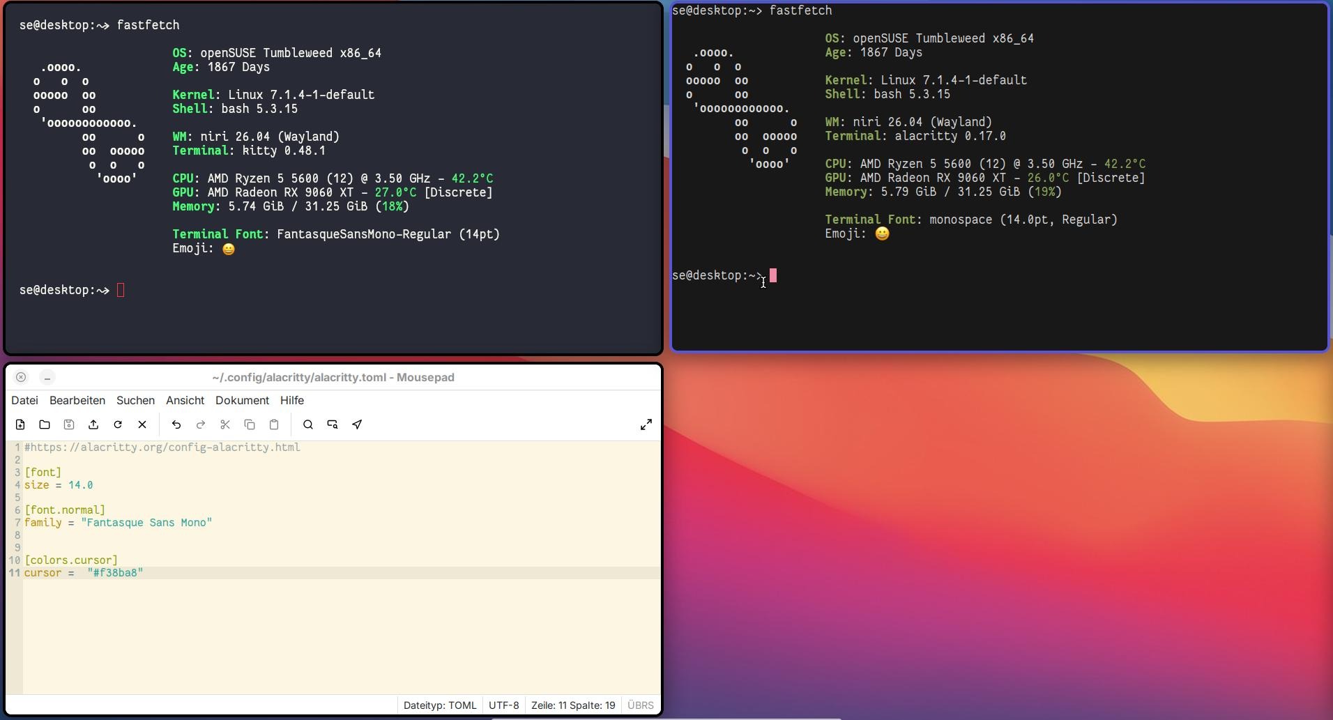Click the fastfetch command in the alacritty terminal
Screen dimensions: 1333x720
(800, 10)
